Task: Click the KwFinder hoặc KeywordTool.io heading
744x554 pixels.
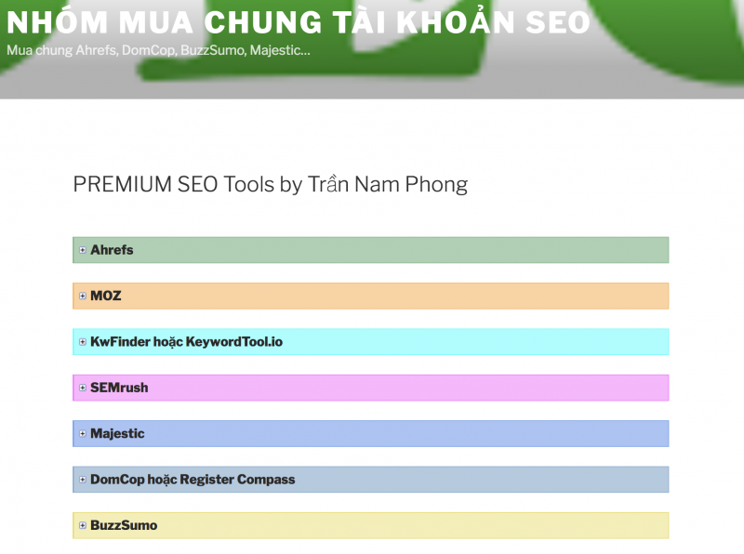Action: (x=187, y=342)
